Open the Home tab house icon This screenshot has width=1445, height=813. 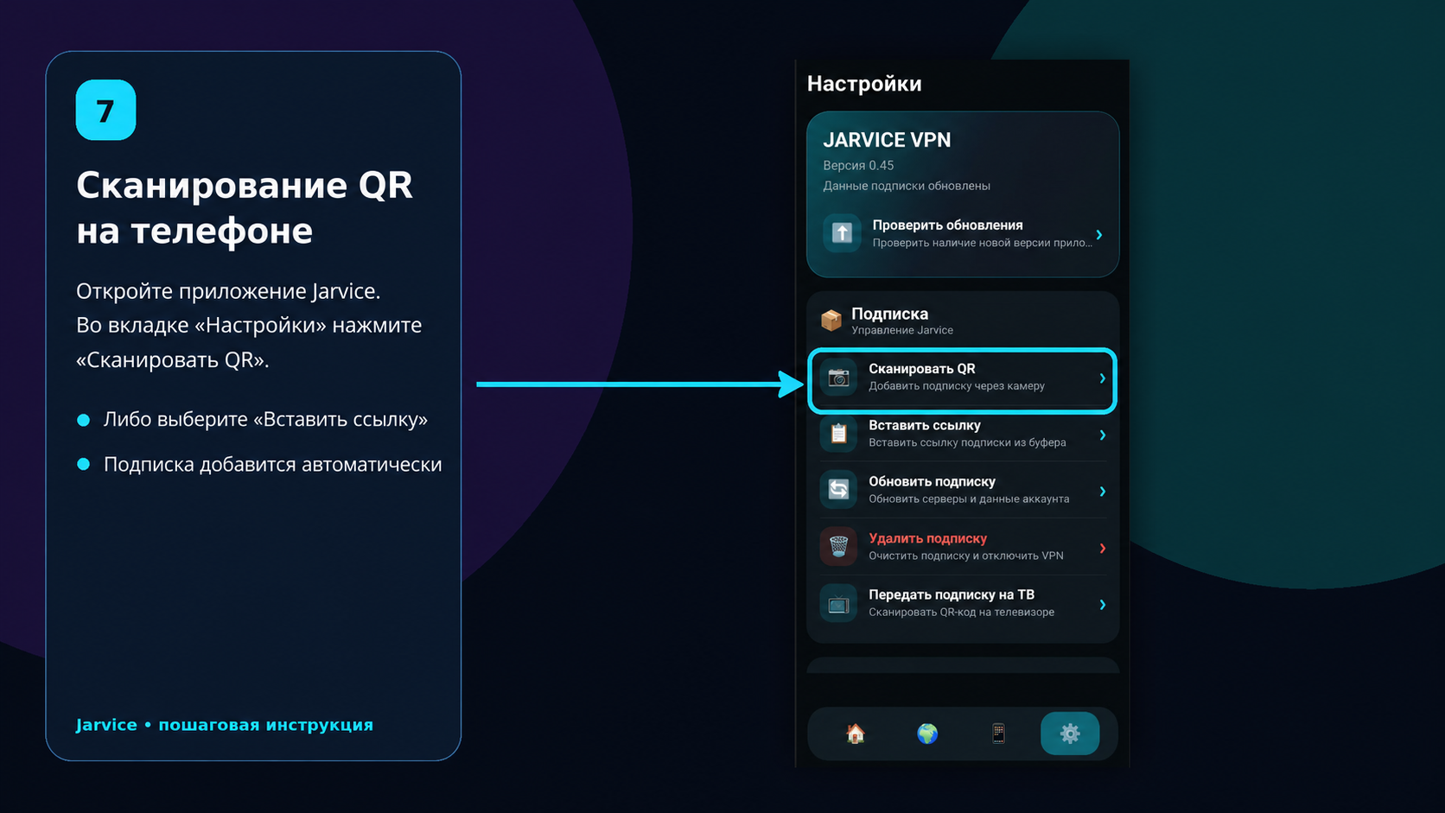[x=856, y=734]
